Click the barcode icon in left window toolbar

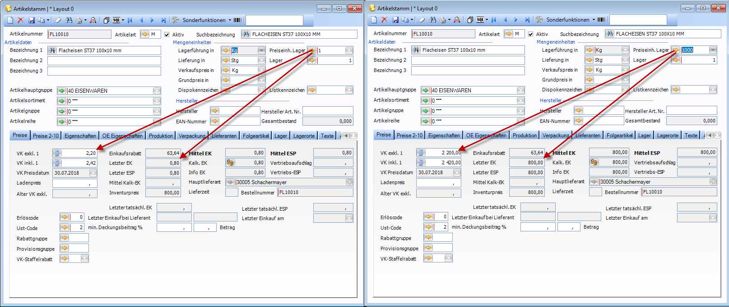pos(237,20)
